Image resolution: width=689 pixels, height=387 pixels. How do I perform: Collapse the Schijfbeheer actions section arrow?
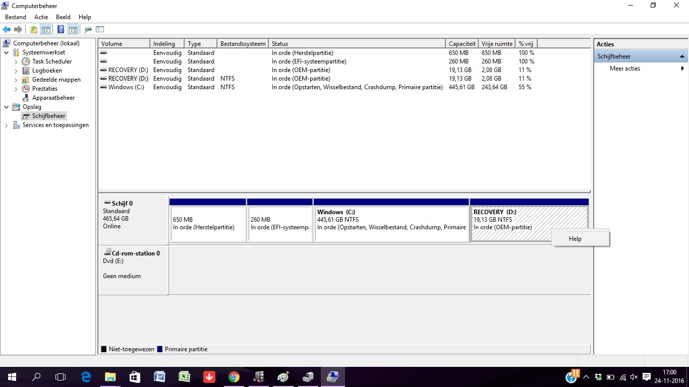pyautogui.click(x=682, y=56)
